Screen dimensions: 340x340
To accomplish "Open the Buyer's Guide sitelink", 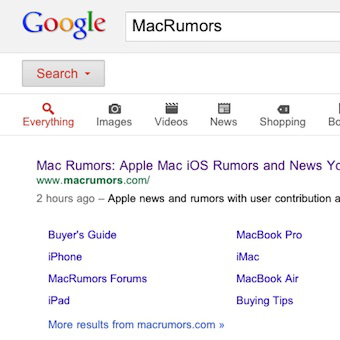I will point(82,235).
